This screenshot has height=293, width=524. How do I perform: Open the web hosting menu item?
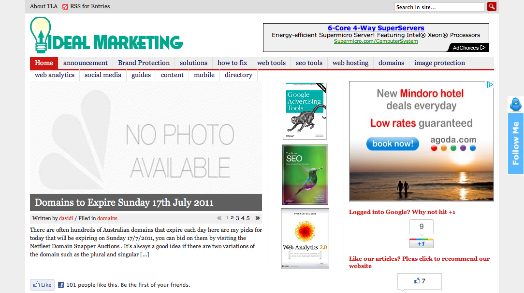click(350, 63)
